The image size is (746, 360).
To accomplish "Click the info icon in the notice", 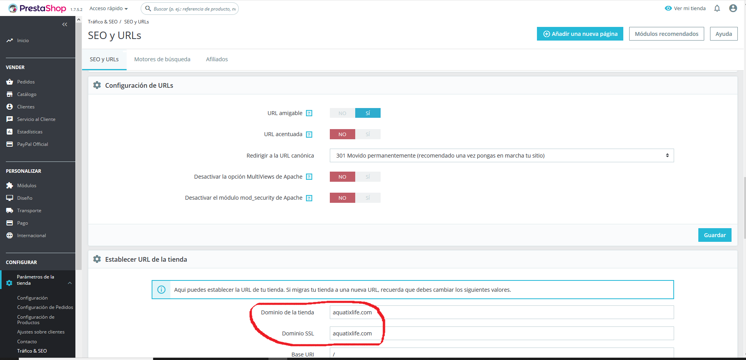I will pyautogui.click(x=161, y=290).
